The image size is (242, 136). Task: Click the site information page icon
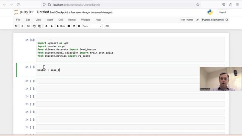pos(50,5)
